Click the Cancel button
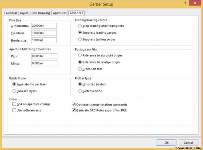This screenshot has height=150, width=203. point(189,143)
